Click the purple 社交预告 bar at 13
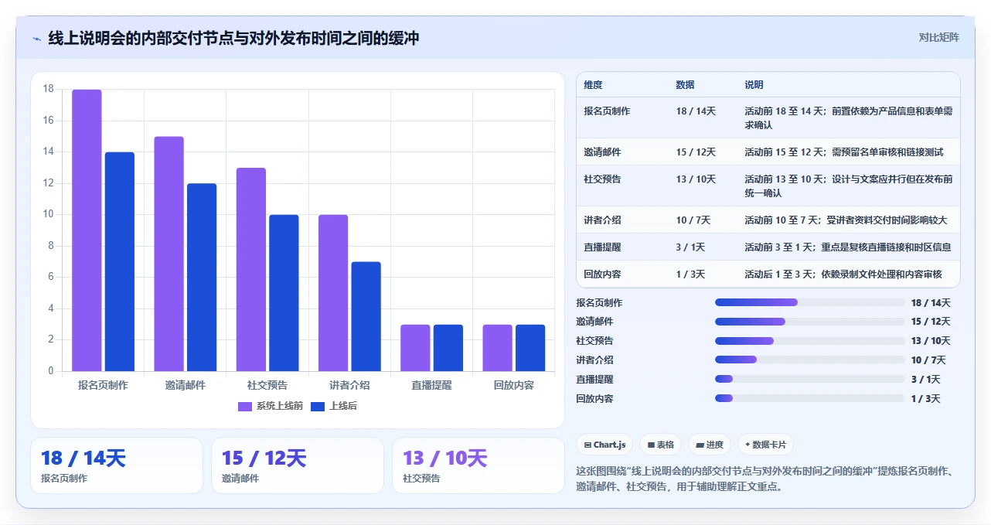991x525 pixels. point(251,270)
